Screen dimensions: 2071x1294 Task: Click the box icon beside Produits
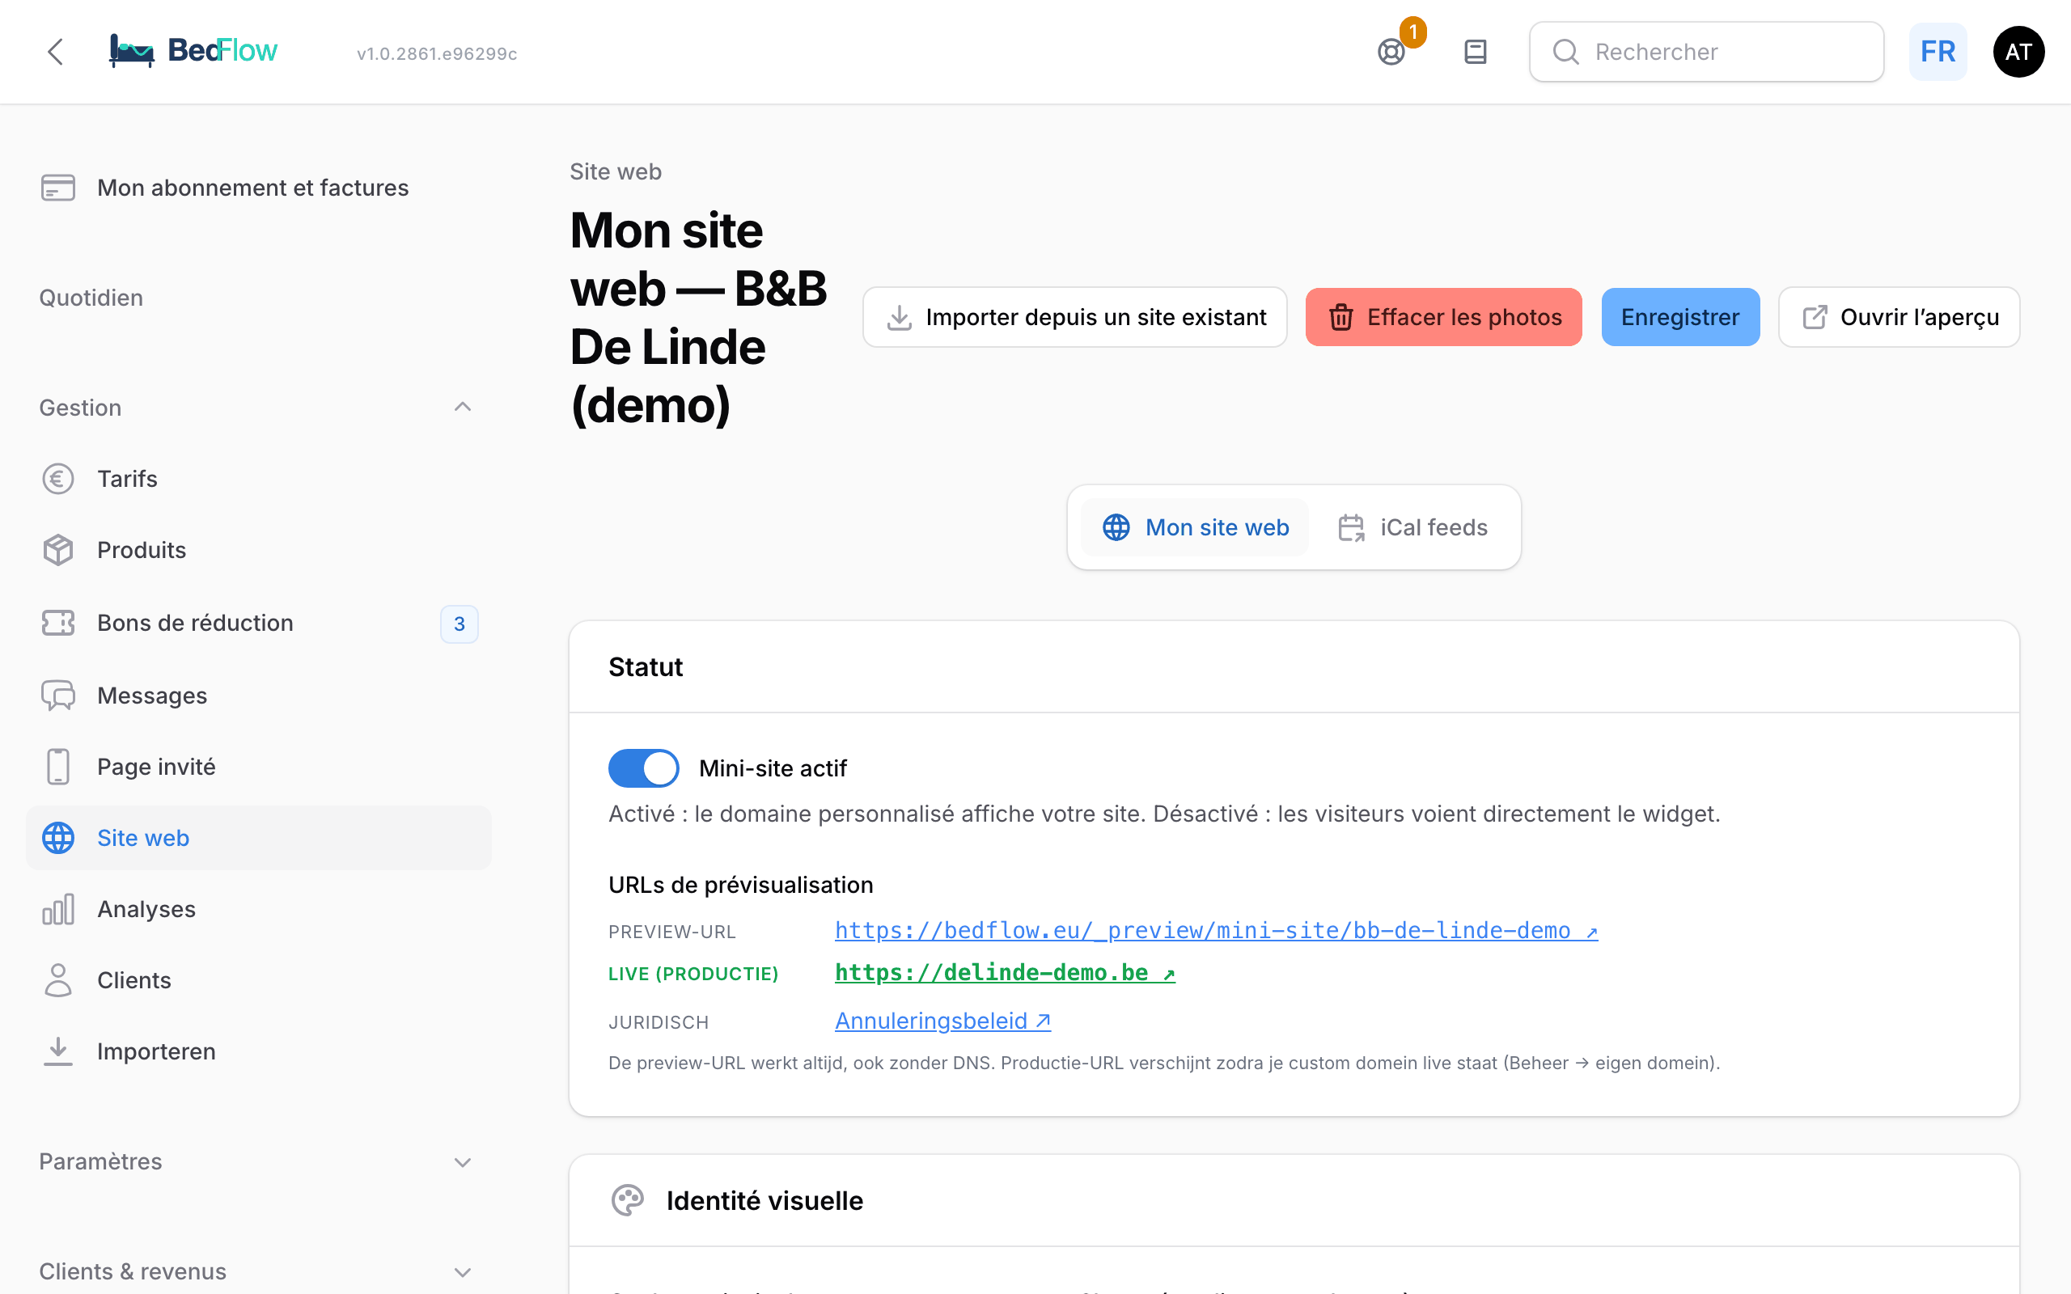tap(58, 550)
